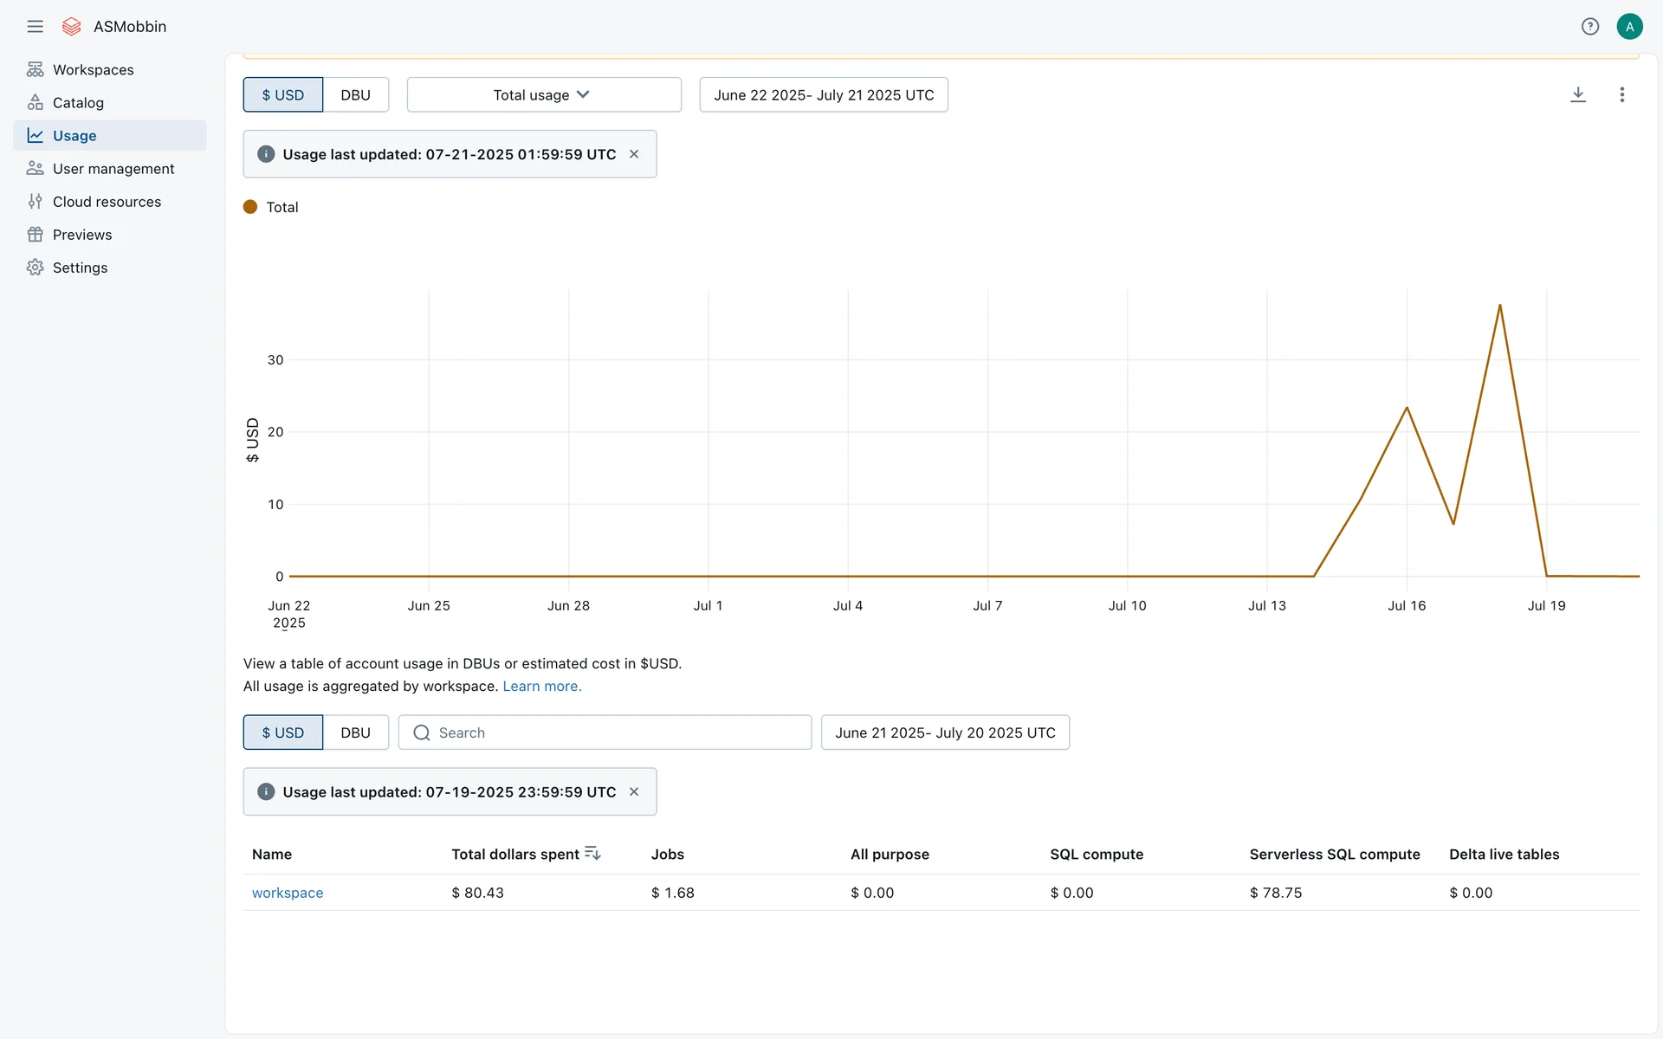Dismiss the 01:59:59 UTC usage updated notice
The image size is (1663, 1039).
[x=634, y=154]
